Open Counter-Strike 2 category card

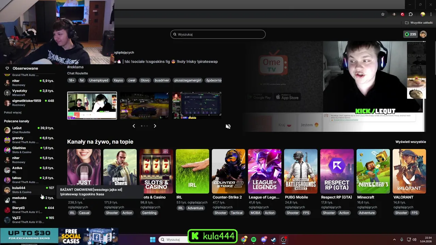point(229,171)
